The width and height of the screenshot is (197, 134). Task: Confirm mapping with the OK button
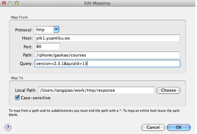point(179,127)
